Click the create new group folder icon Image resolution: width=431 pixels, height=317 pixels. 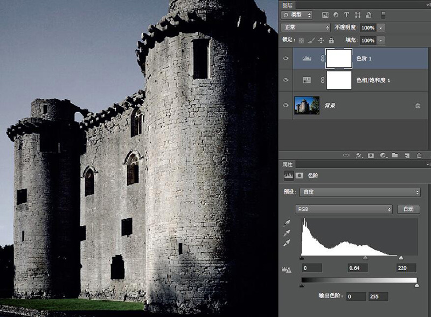[395, 155]
